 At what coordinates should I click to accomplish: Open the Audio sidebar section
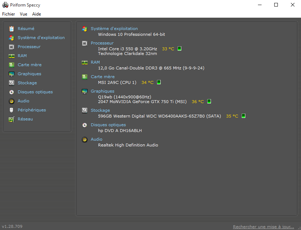24,101
